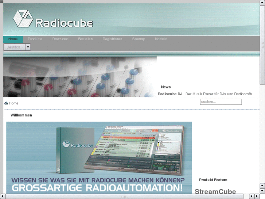Follow the Home breadcrumb link
The height and width of the screenshot is (199, 265).
click(13, 103)
